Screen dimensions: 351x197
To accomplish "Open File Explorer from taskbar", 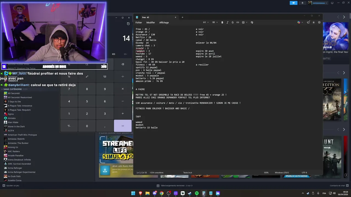I will tap(148, 193).
